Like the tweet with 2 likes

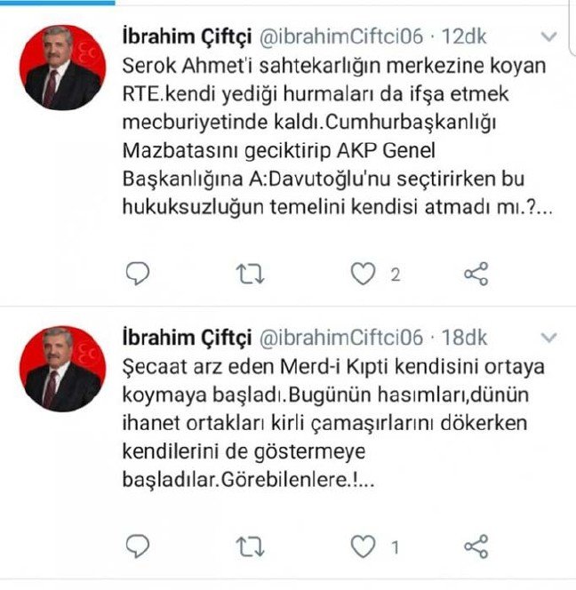point(363,274)
